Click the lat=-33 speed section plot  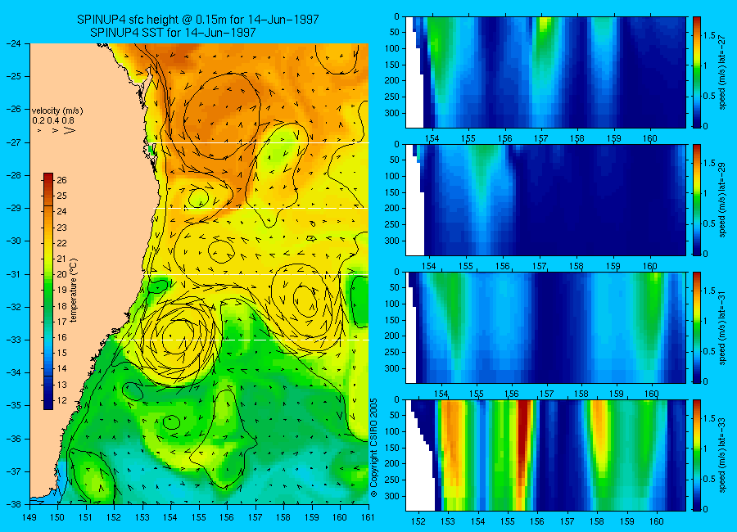pos(545,455)
